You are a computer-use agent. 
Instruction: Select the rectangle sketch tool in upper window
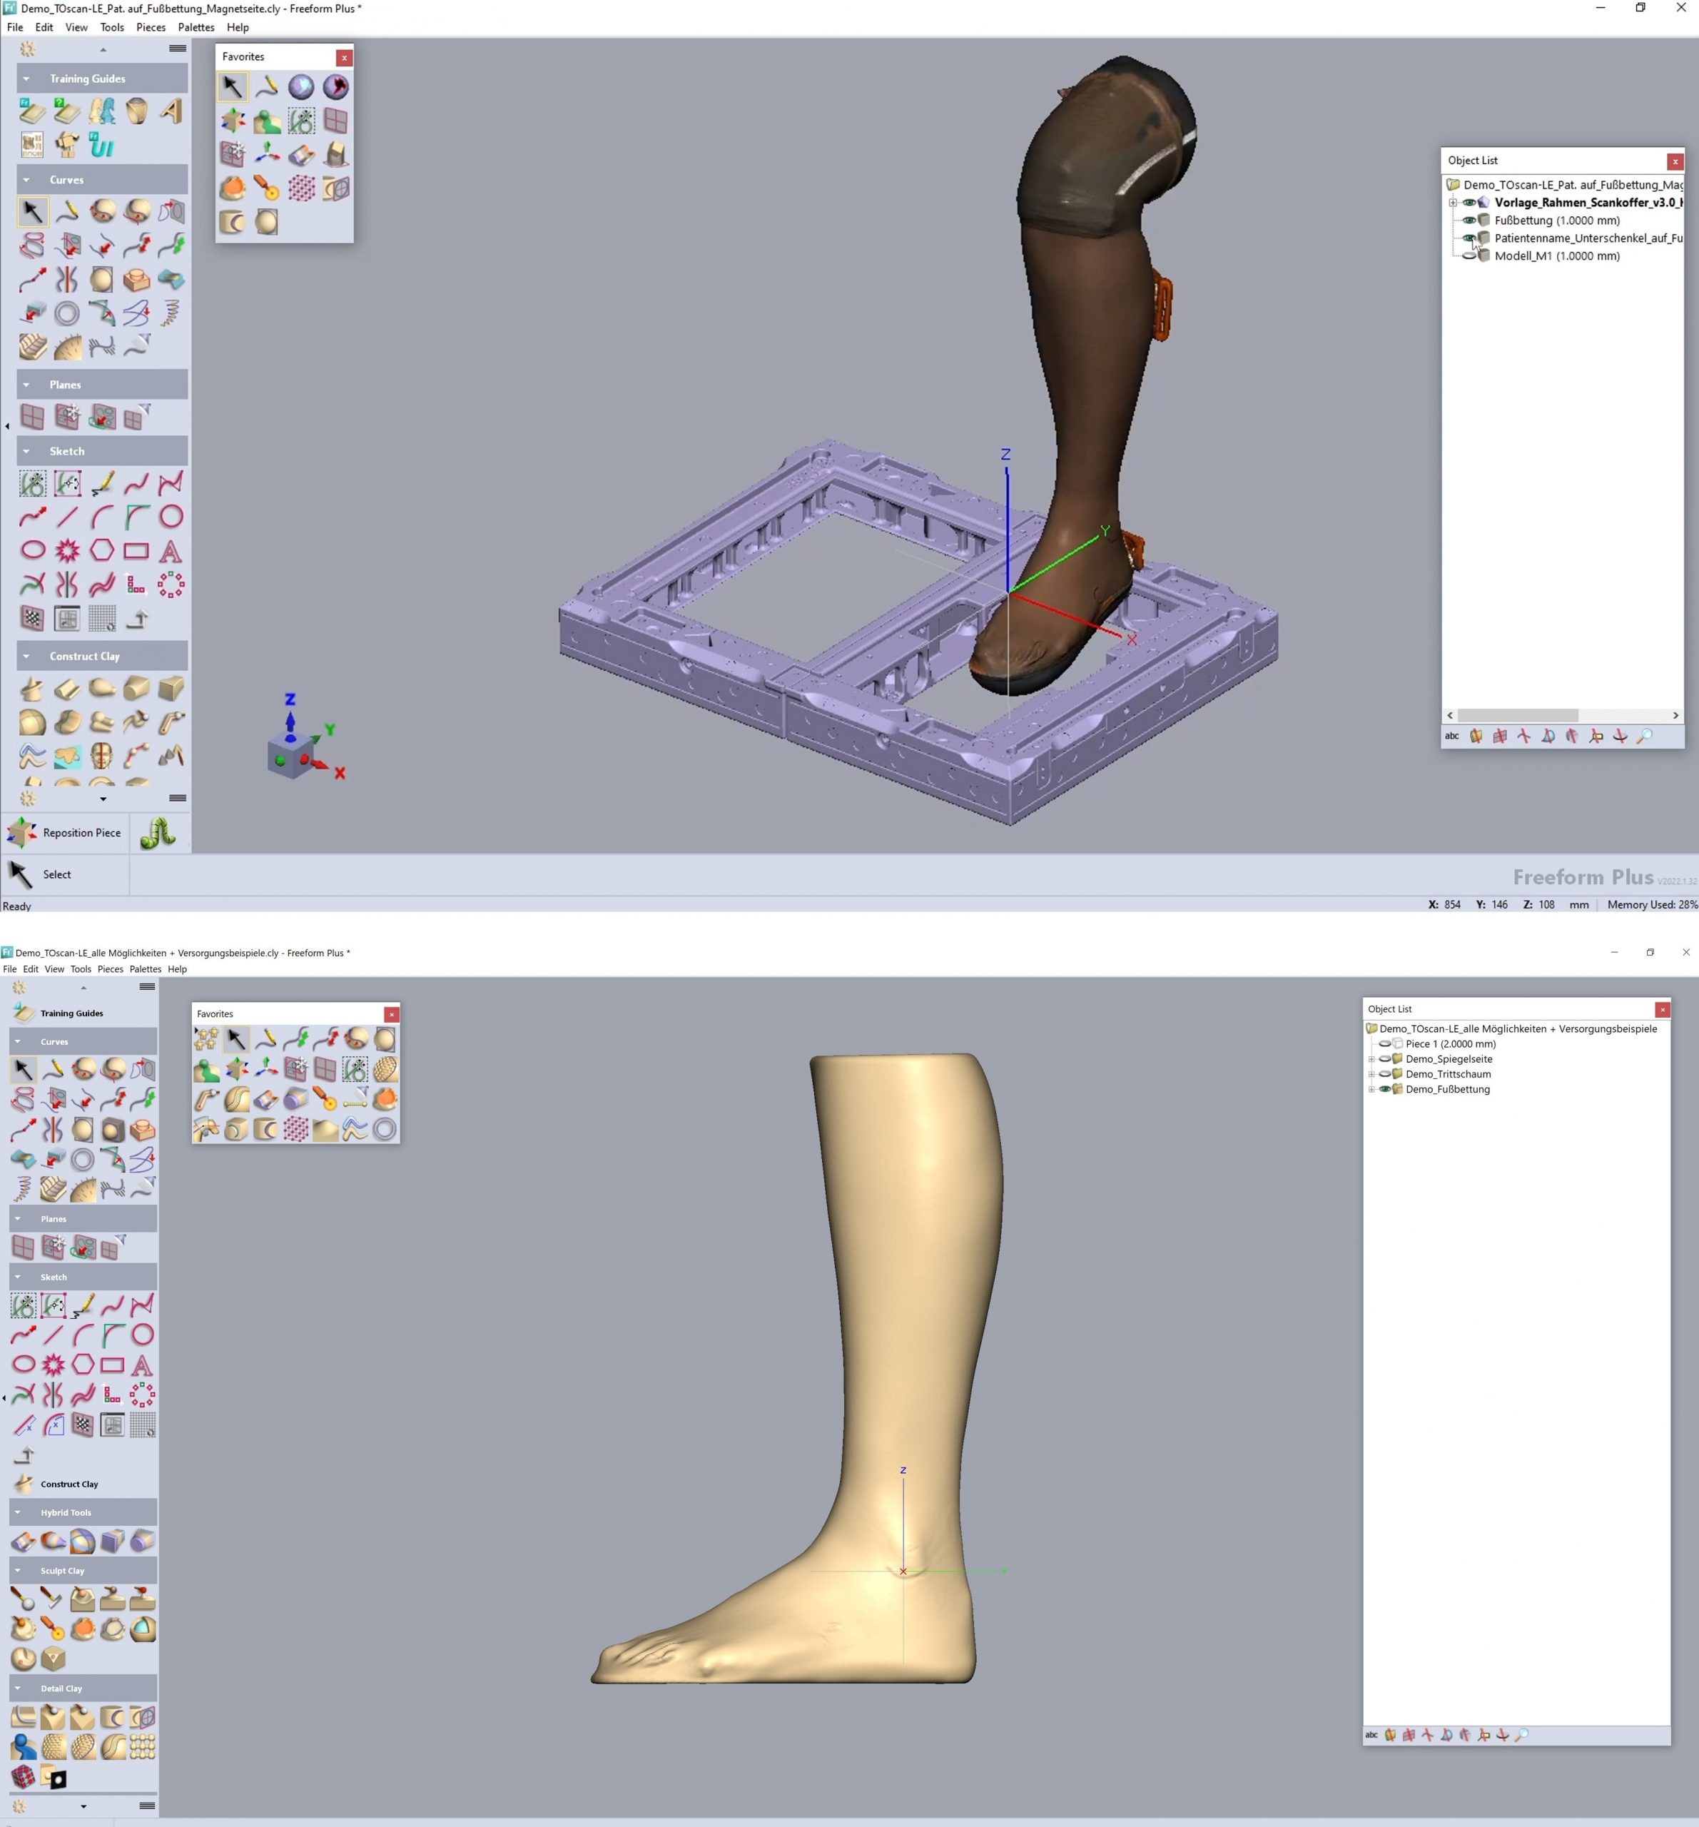click(136, 550)
